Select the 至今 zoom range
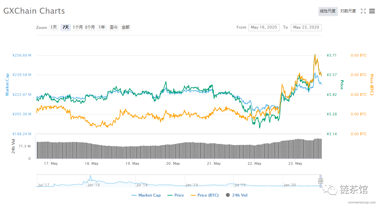Viewport: 380px width, 206px height. [x=114, y=27]
